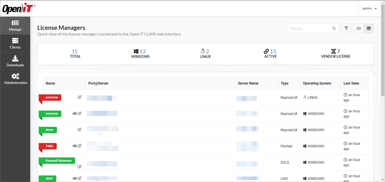
Task: Edit the demo license manager entry
Action: (x=80, y=130)
